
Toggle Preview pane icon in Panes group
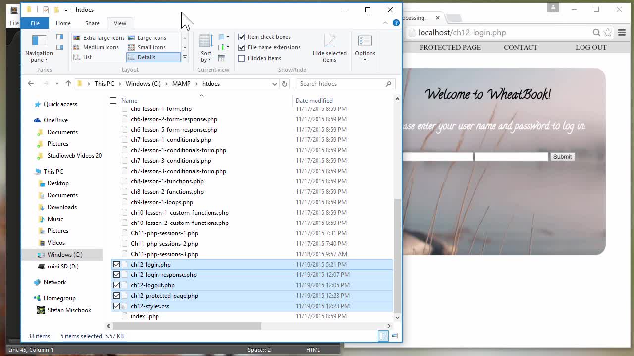(60, 37)
